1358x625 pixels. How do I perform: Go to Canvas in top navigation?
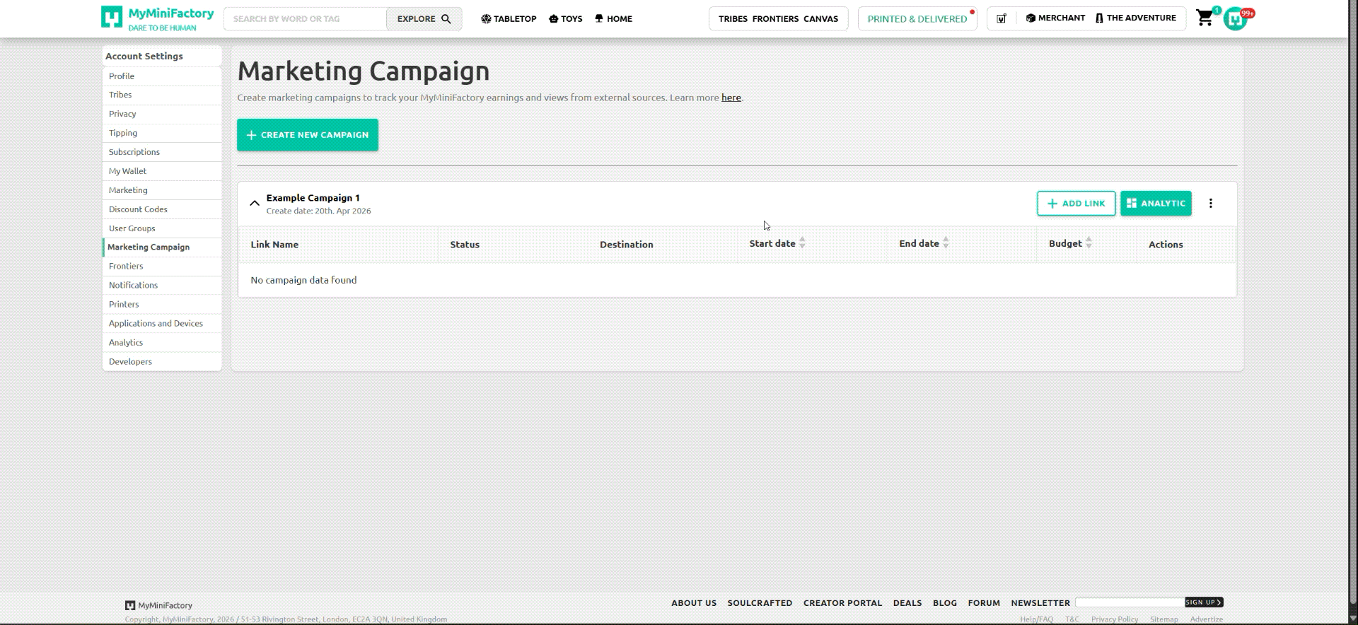(x=820, y=19)
